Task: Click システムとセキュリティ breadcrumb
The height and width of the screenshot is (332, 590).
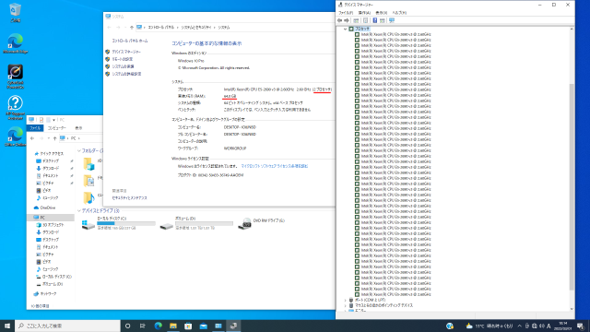Action: pyautogui.click(x=196, y=28)
